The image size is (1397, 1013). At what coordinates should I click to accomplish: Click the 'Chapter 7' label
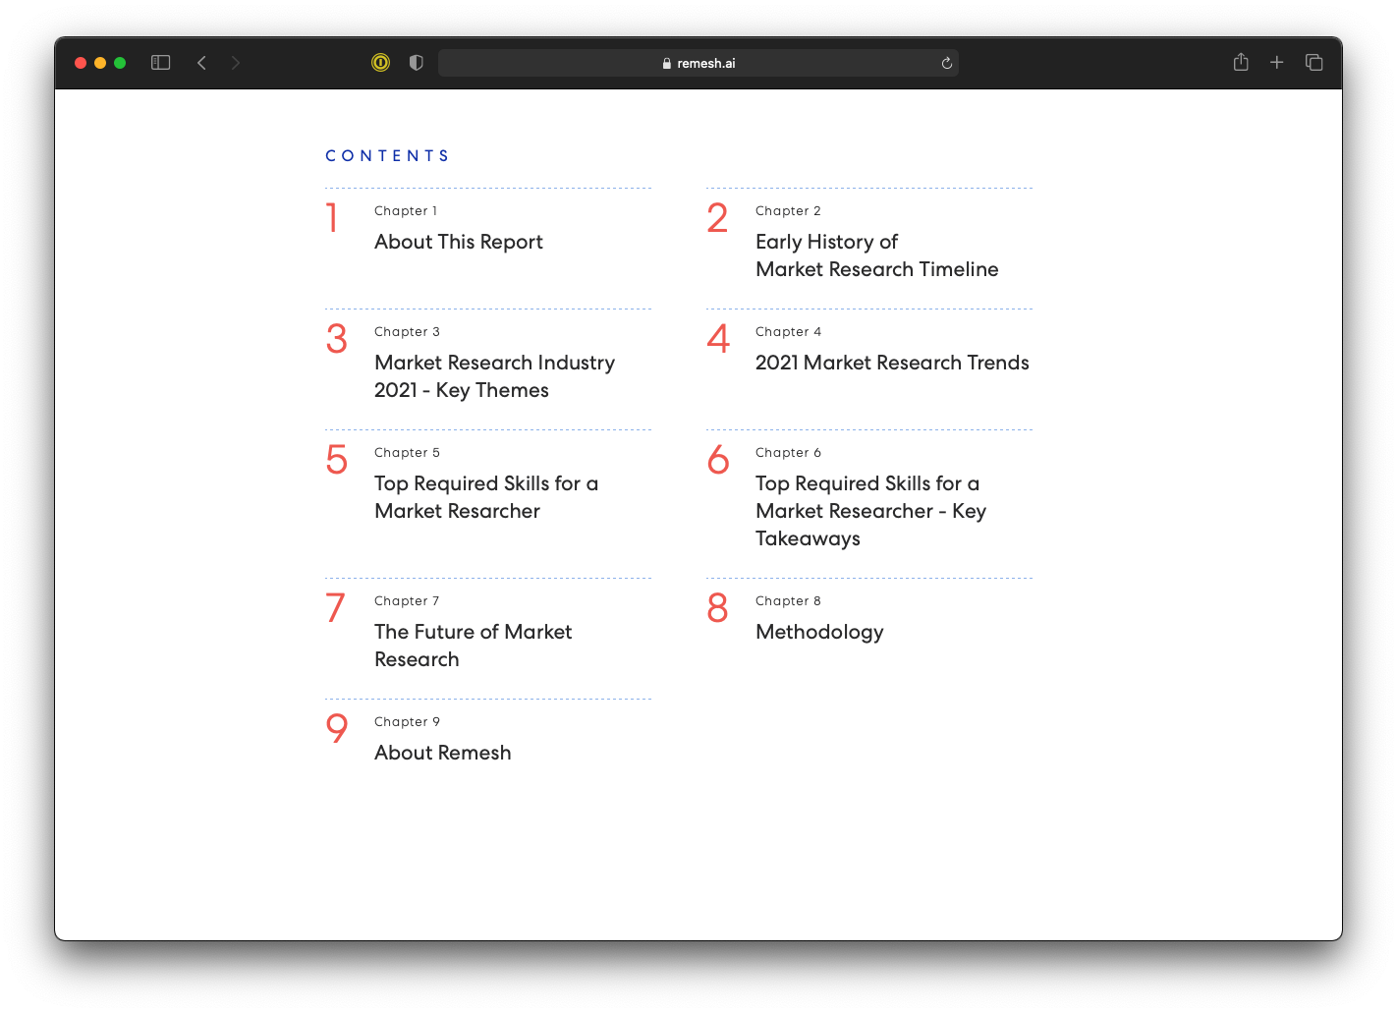[407, 601]
